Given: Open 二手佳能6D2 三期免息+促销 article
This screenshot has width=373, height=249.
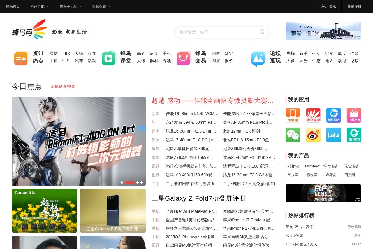Looking at the screenshot, I should click(x=249, y=184).
